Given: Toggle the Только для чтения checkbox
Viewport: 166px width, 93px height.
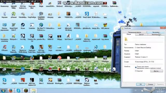Looking at the screenshot, I should pyautogui.click(x=136, y=67).
